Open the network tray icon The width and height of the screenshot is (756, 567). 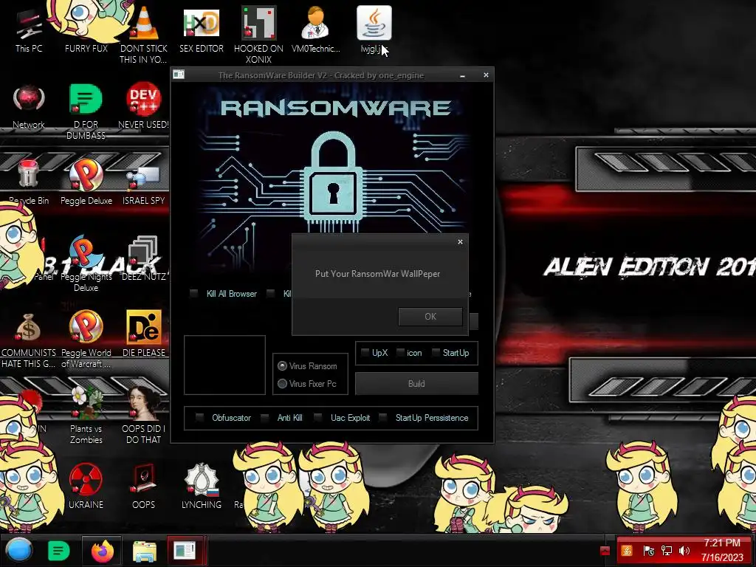[667, 551]
